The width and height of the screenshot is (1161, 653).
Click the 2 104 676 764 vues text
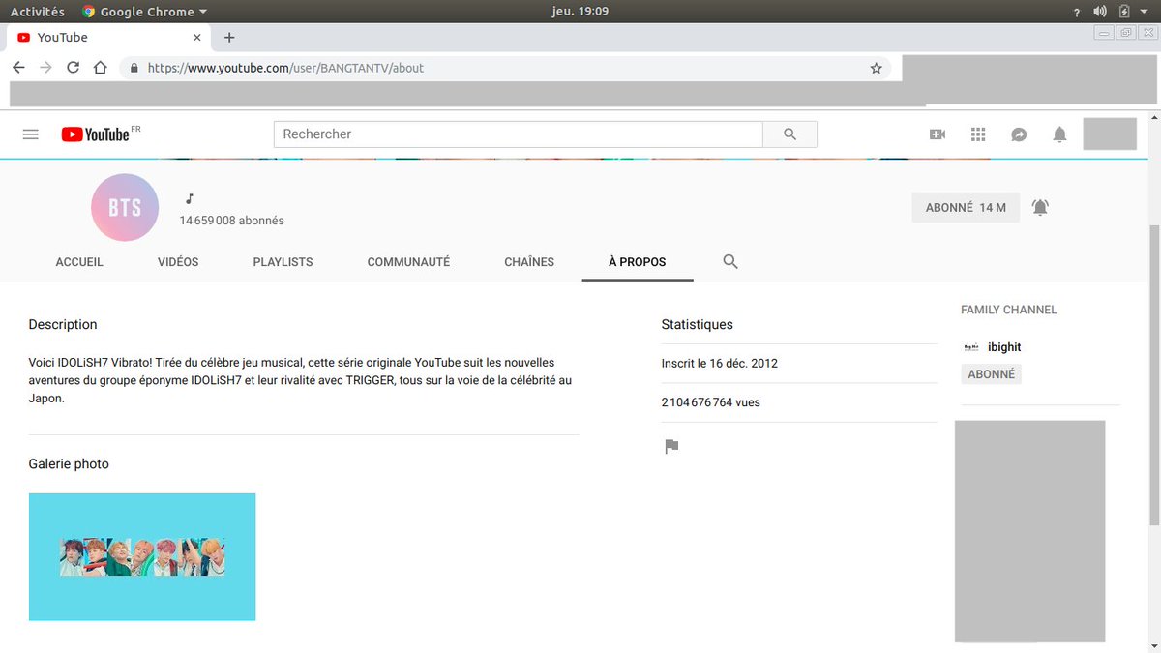(x=711, y=402)
